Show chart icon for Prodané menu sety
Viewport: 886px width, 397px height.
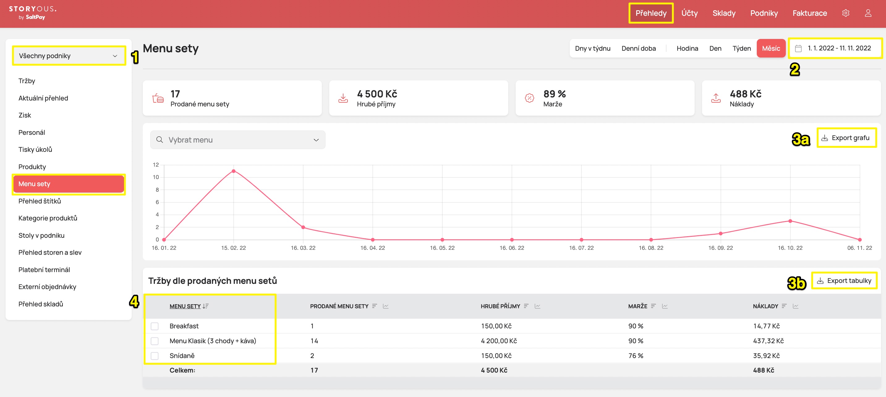[x=385, y=306]
